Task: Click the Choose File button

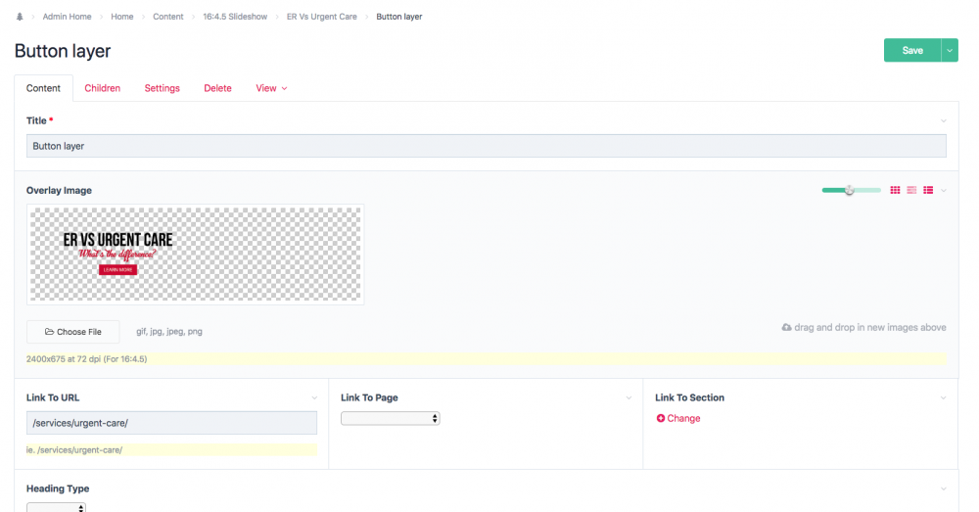Action: tap(73, 332)
